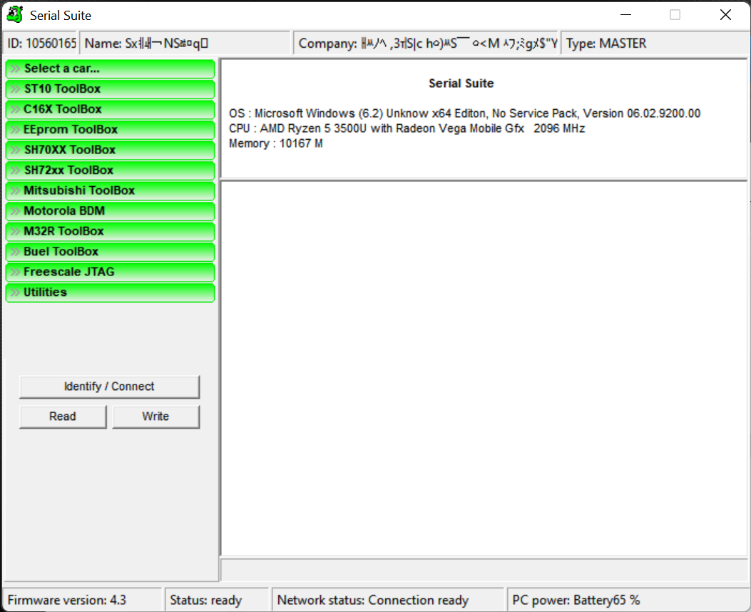Click the Buel ToolBox chevron icon
Viewport: 751px width, 612px height.
(14, 252)
